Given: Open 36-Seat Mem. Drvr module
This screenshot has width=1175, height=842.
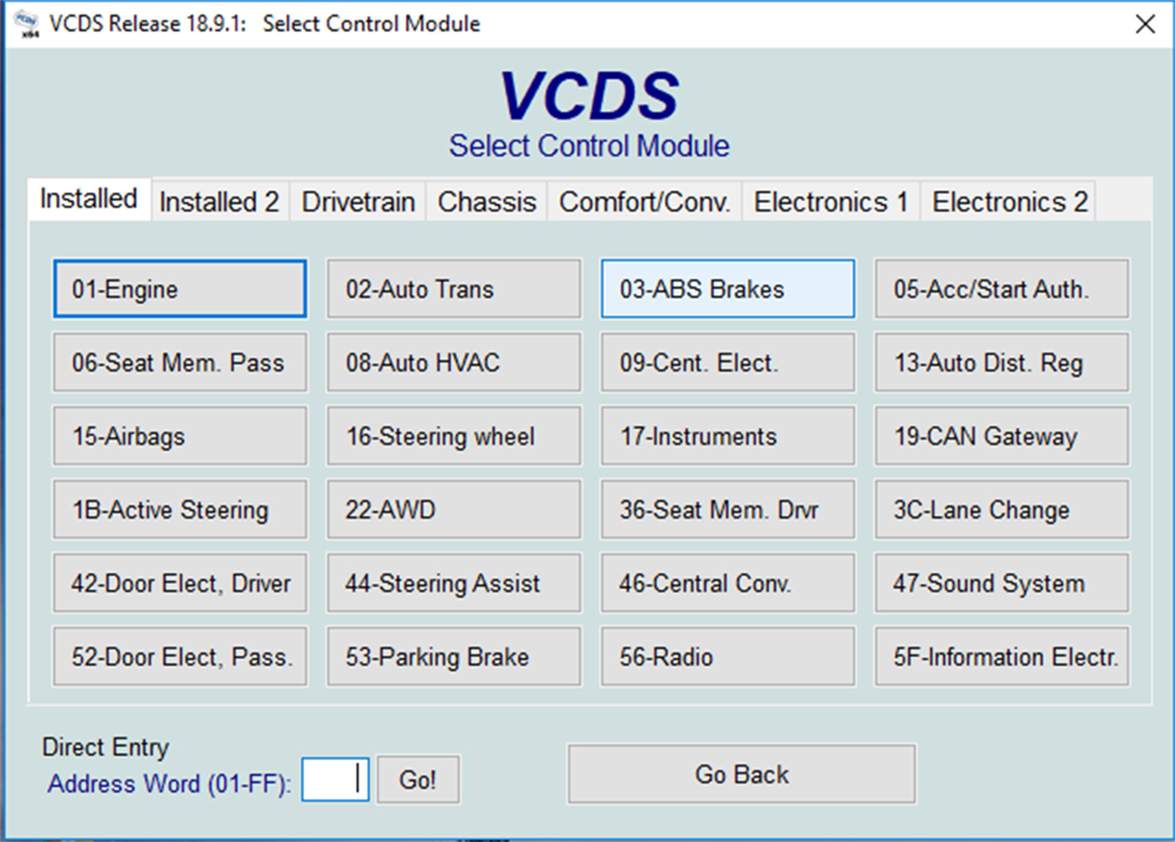Looking at the screenshot, I should point(728,509).
